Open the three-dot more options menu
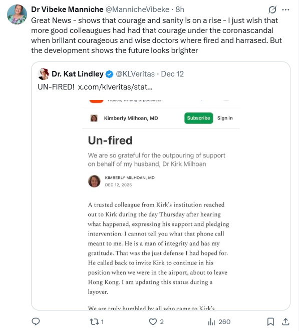This screenshot has width=299, height=331. (285, 9)
